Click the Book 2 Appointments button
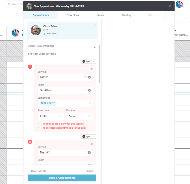The image size is (190, 184). [x=62, y=178]
